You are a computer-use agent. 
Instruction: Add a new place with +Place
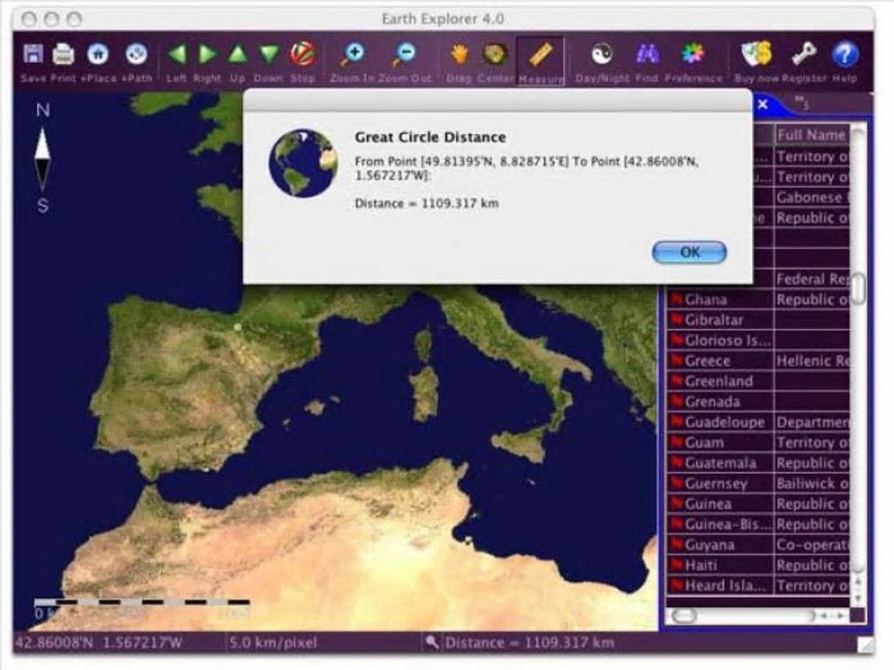click(x=98, y=54)
